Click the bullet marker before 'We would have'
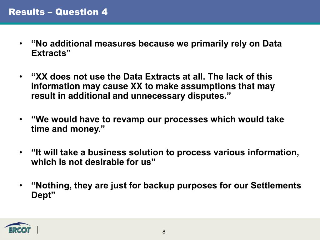This screenshot has width=320, height=240. [x=21, y=119]
